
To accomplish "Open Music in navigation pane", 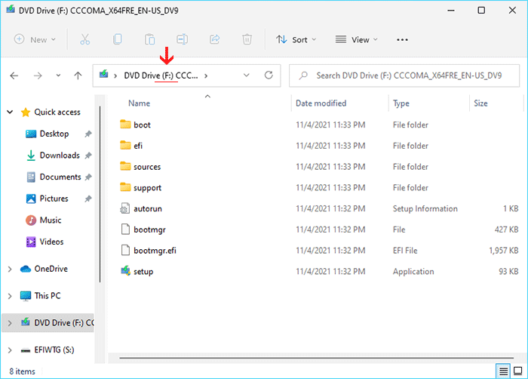I will click(51, 220).
